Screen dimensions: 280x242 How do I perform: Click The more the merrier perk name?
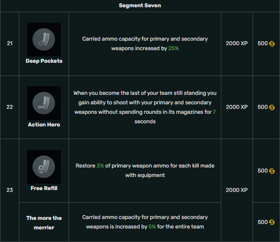[44, 223]
